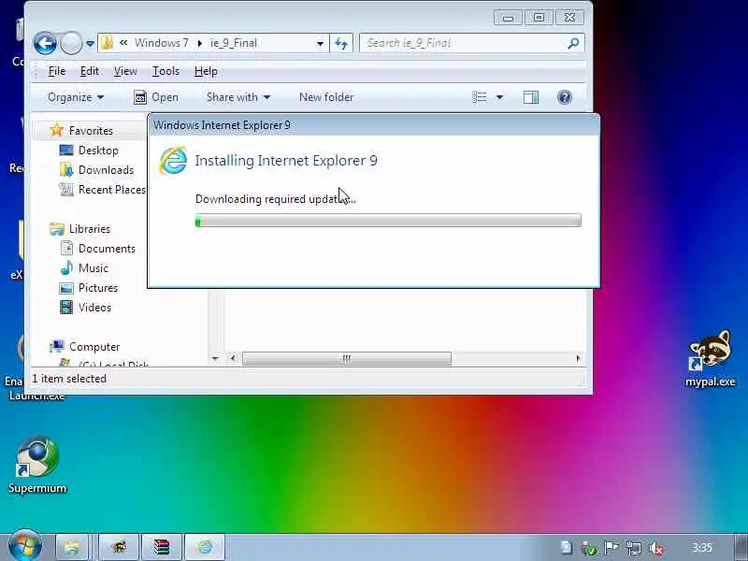Click the Action Center flag tray icon
The width and height of the screenshot is (748, 561).
pos(611,548)
